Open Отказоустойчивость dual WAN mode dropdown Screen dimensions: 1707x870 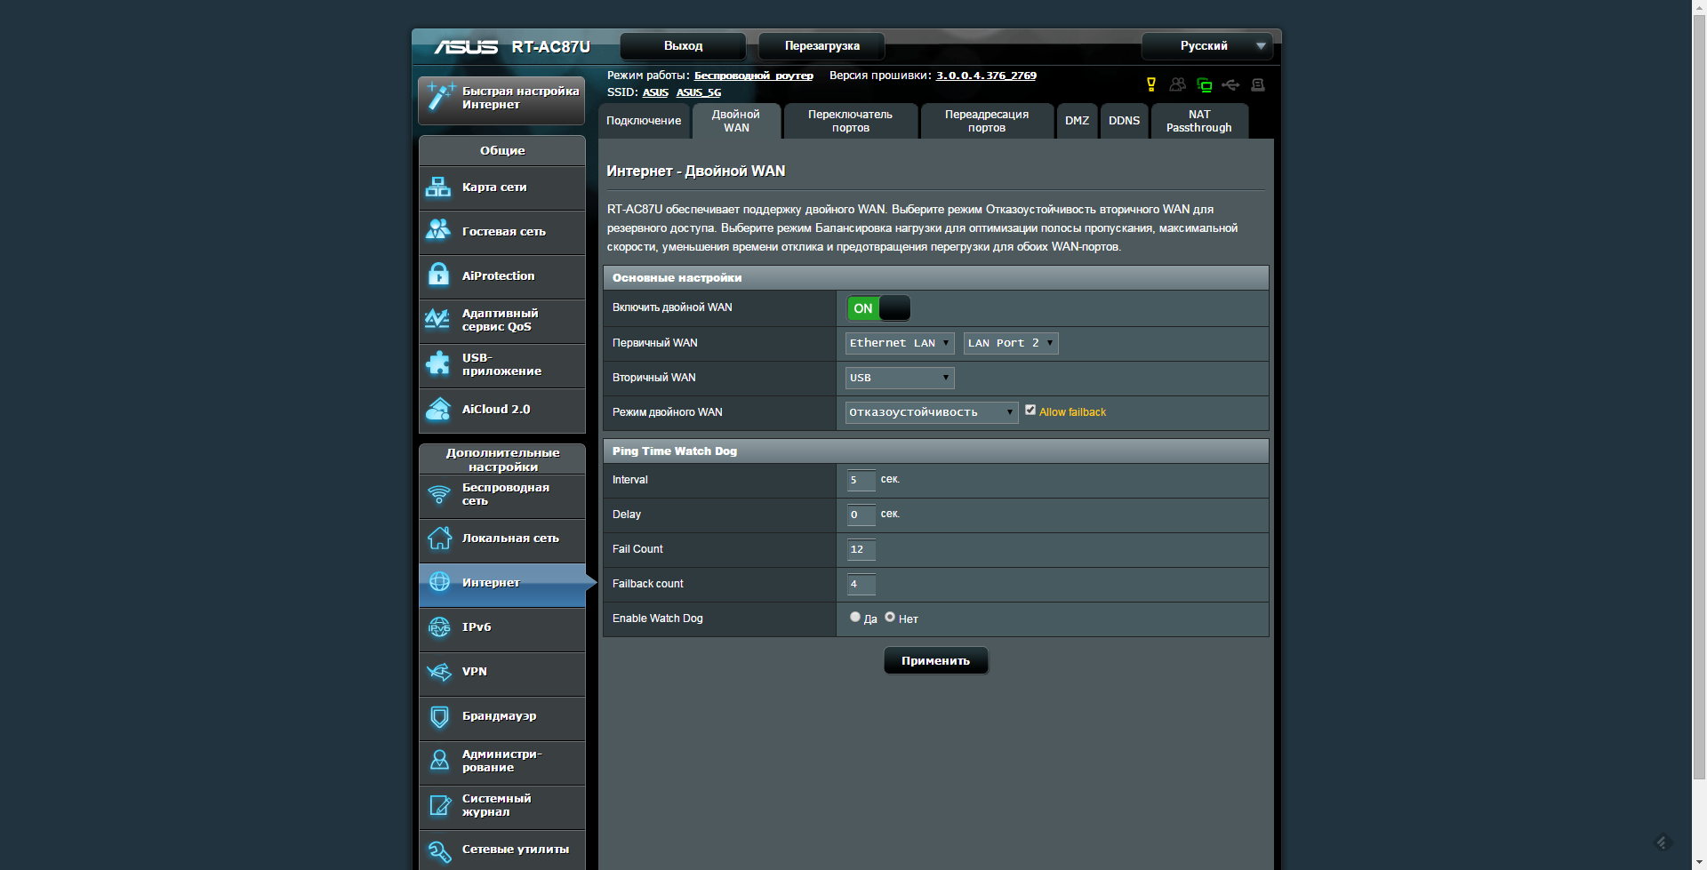932,412
